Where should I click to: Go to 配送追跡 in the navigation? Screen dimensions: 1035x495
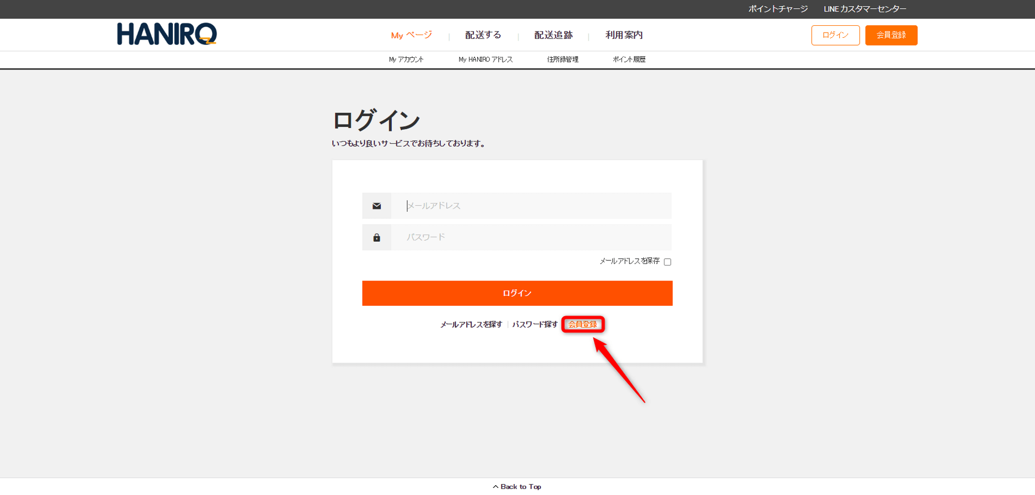tap(553, 35)
